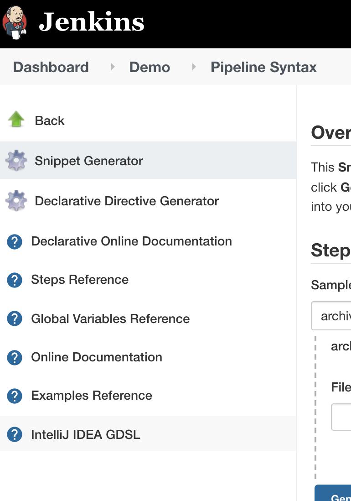This screenshot has width=351, height=501.
Task: Click the Examples Reference help icon
Action: pos(15,396)
